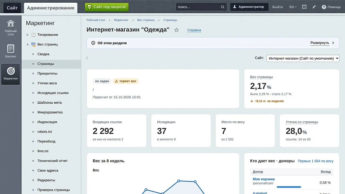Screen dimensions: 345x194
Task: Open Сводка in the sidebar menu
Action: point(43,54)
